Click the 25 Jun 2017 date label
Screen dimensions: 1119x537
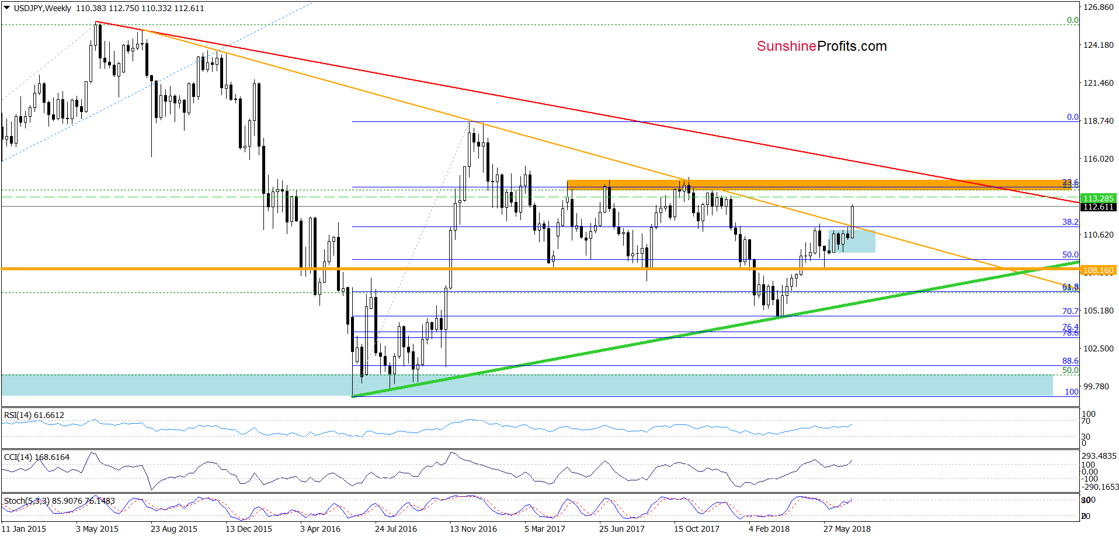[x=622, y=529]
